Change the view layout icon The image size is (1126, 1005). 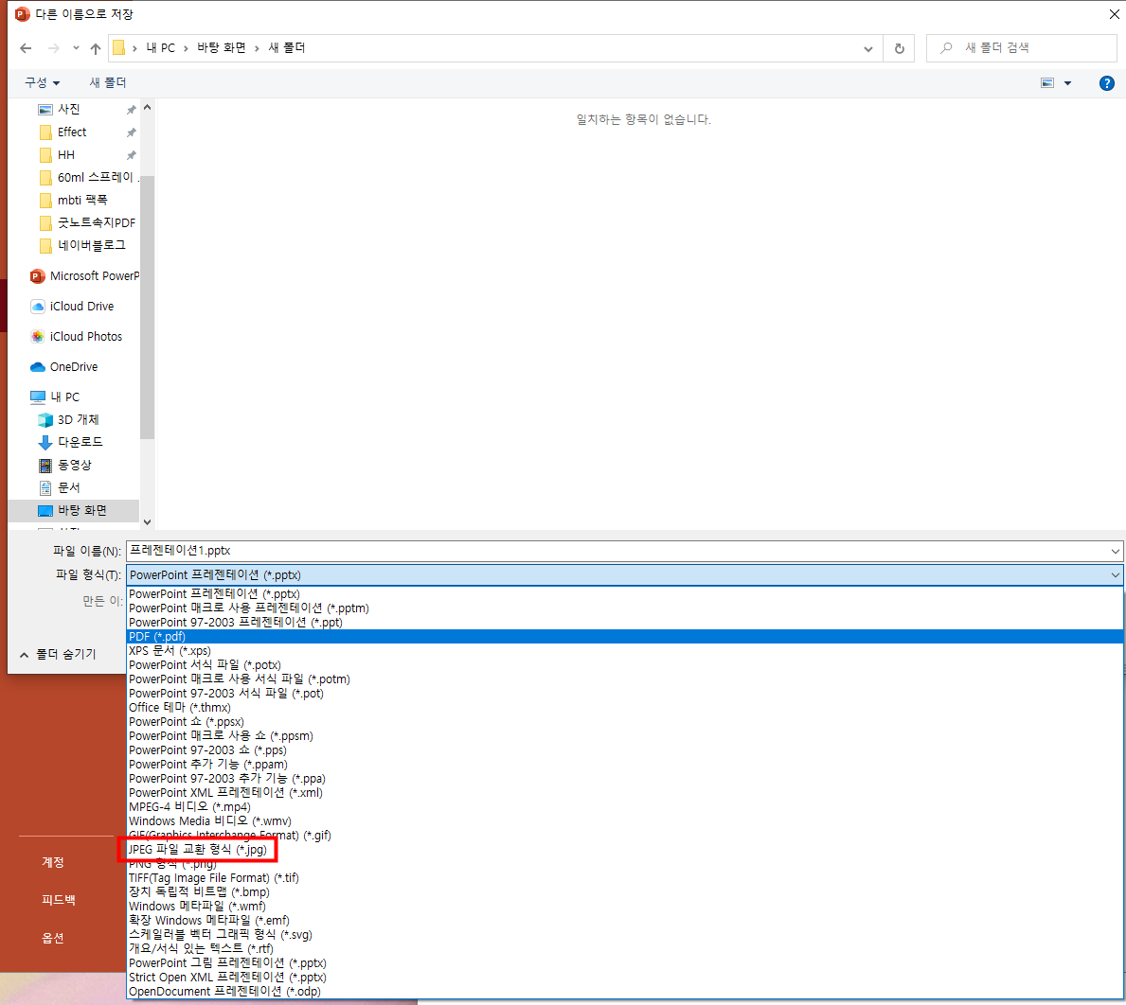coord(1047,83)
